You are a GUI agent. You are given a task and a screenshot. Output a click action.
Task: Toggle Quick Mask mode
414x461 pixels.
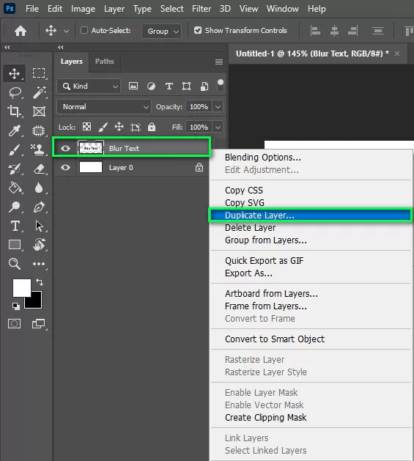[14, 324]
